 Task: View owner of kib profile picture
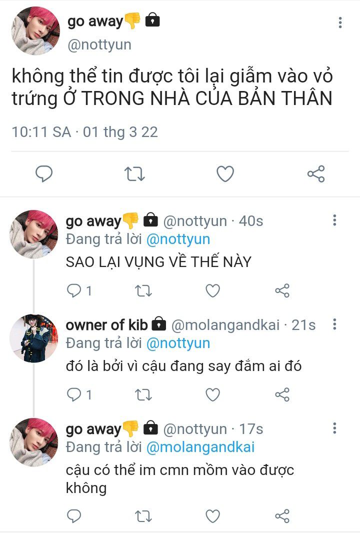(x=33, y=338)
